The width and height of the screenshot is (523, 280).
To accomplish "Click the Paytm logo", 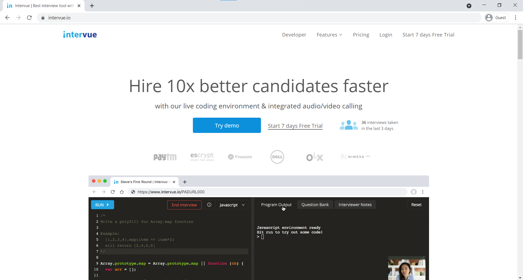I will (165, 157).
